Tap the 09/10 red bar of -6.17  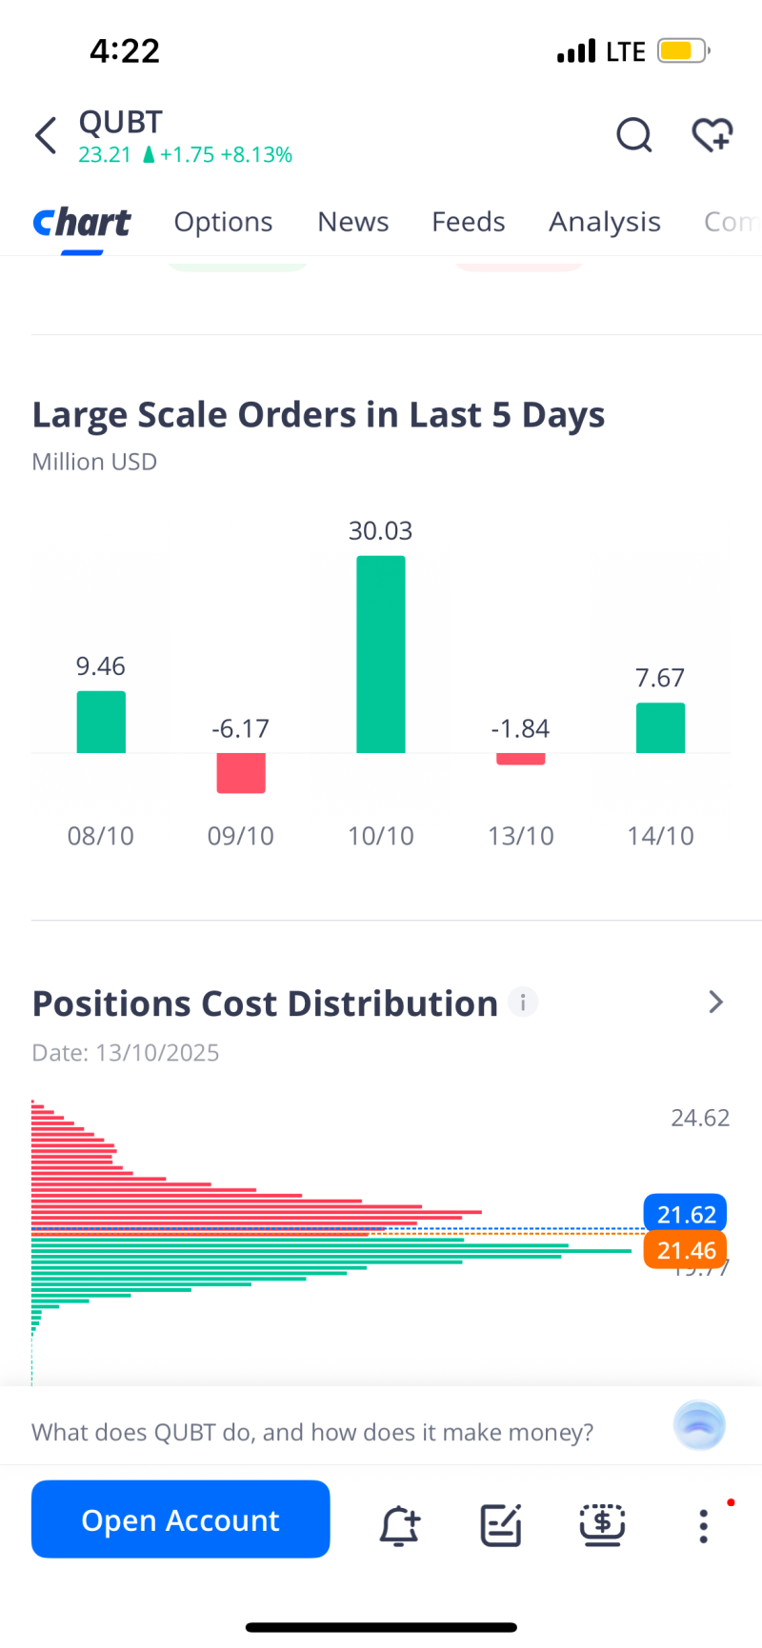[241, 773]
